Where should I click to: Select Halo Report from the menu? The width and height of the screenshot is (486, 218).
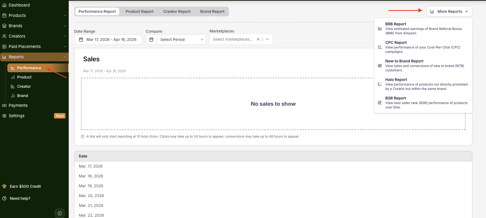(423, 84)
